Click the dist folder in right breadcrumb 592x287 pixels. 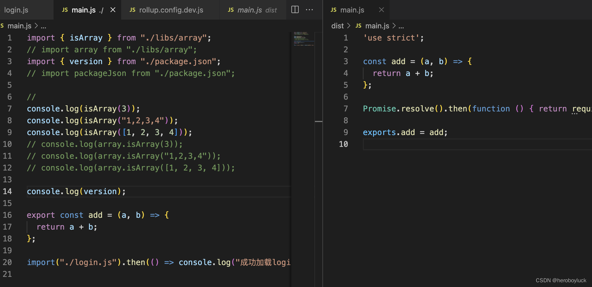point(338,26)
